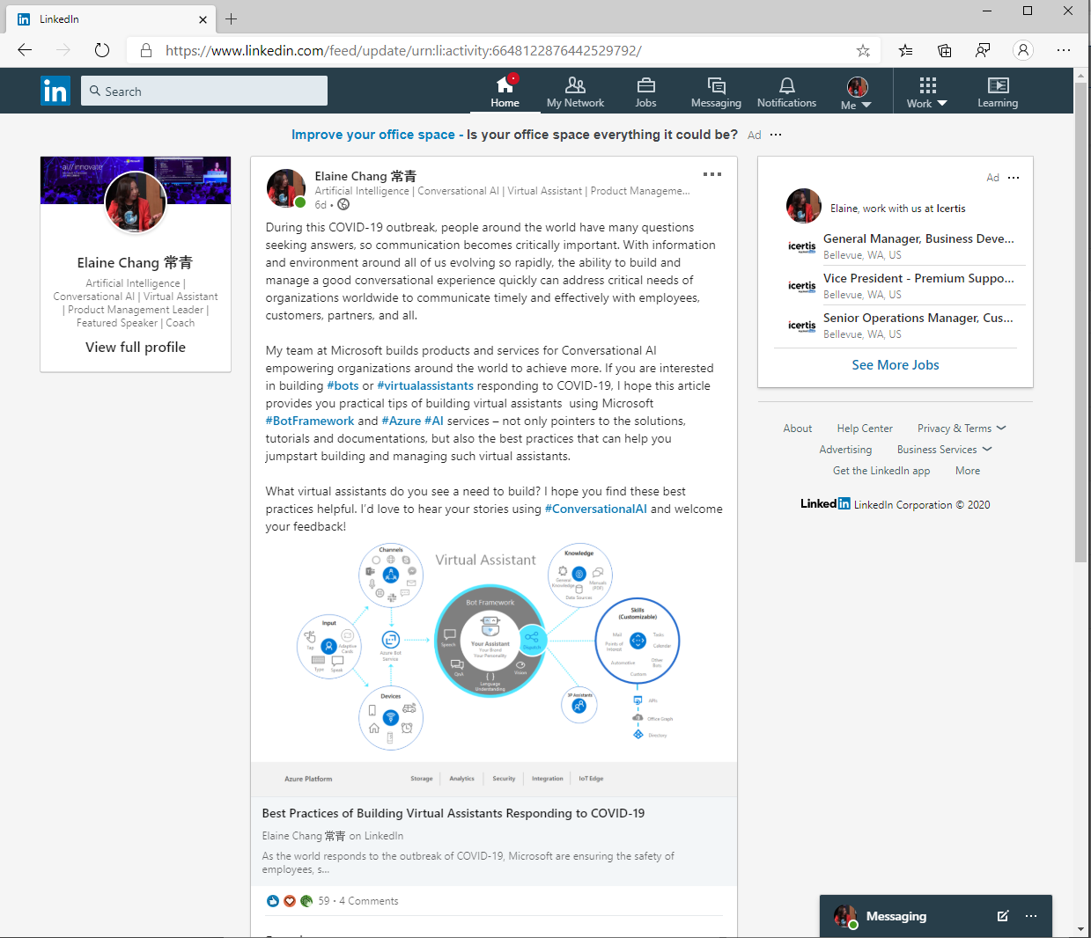Close the LinkedIn browser tab
Viewport: 1091px width, 938px height.
tap(203, 18)
